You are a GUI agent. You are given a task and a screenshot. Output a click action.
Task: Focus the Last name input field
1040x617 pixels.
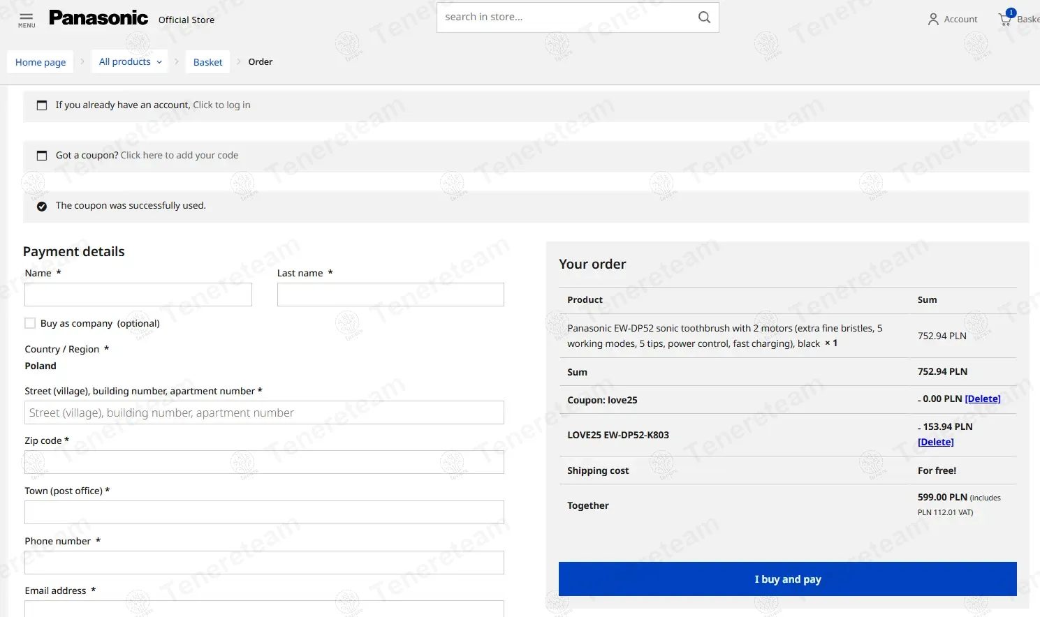click(390, 295)
